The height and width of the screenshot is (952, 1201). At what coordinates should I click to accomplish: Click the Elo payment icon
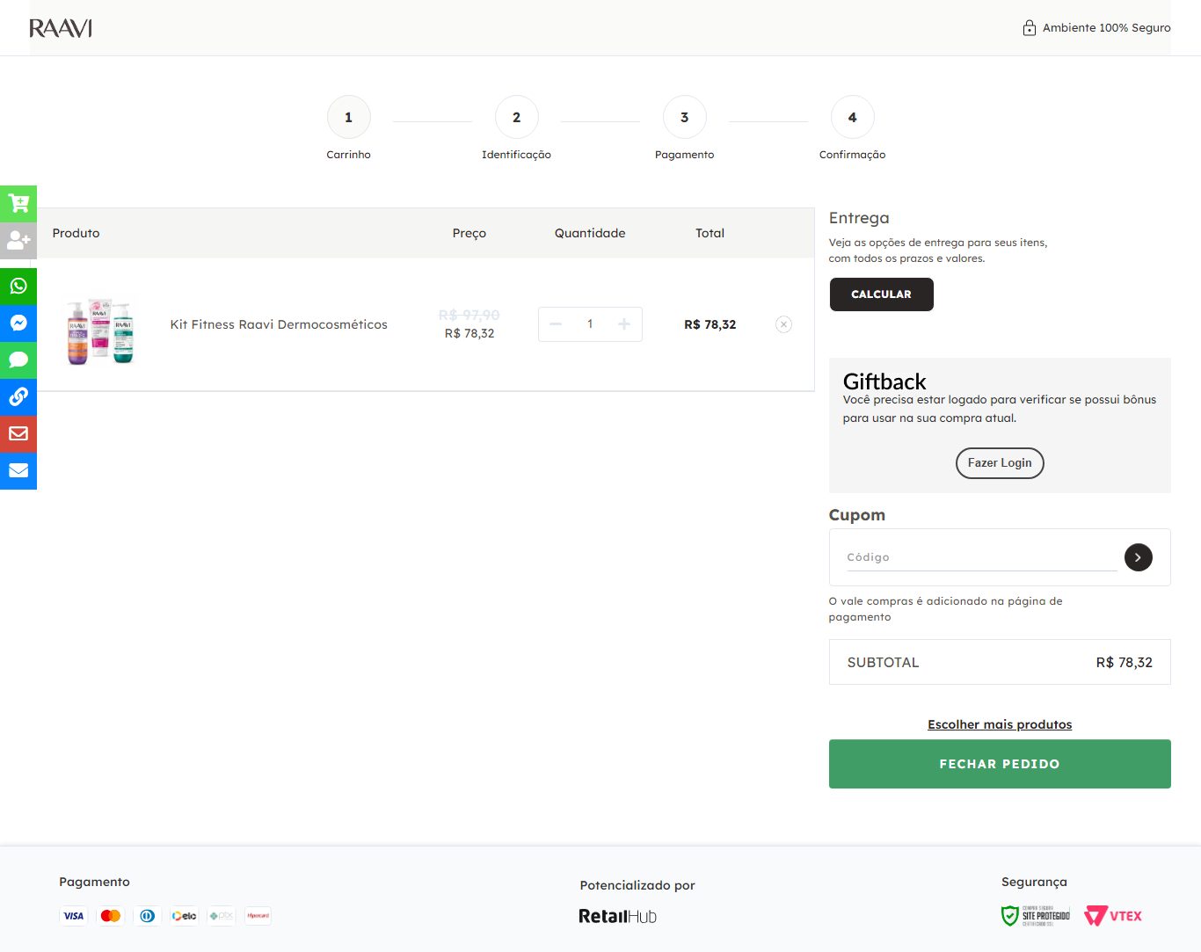pos(185,916)
